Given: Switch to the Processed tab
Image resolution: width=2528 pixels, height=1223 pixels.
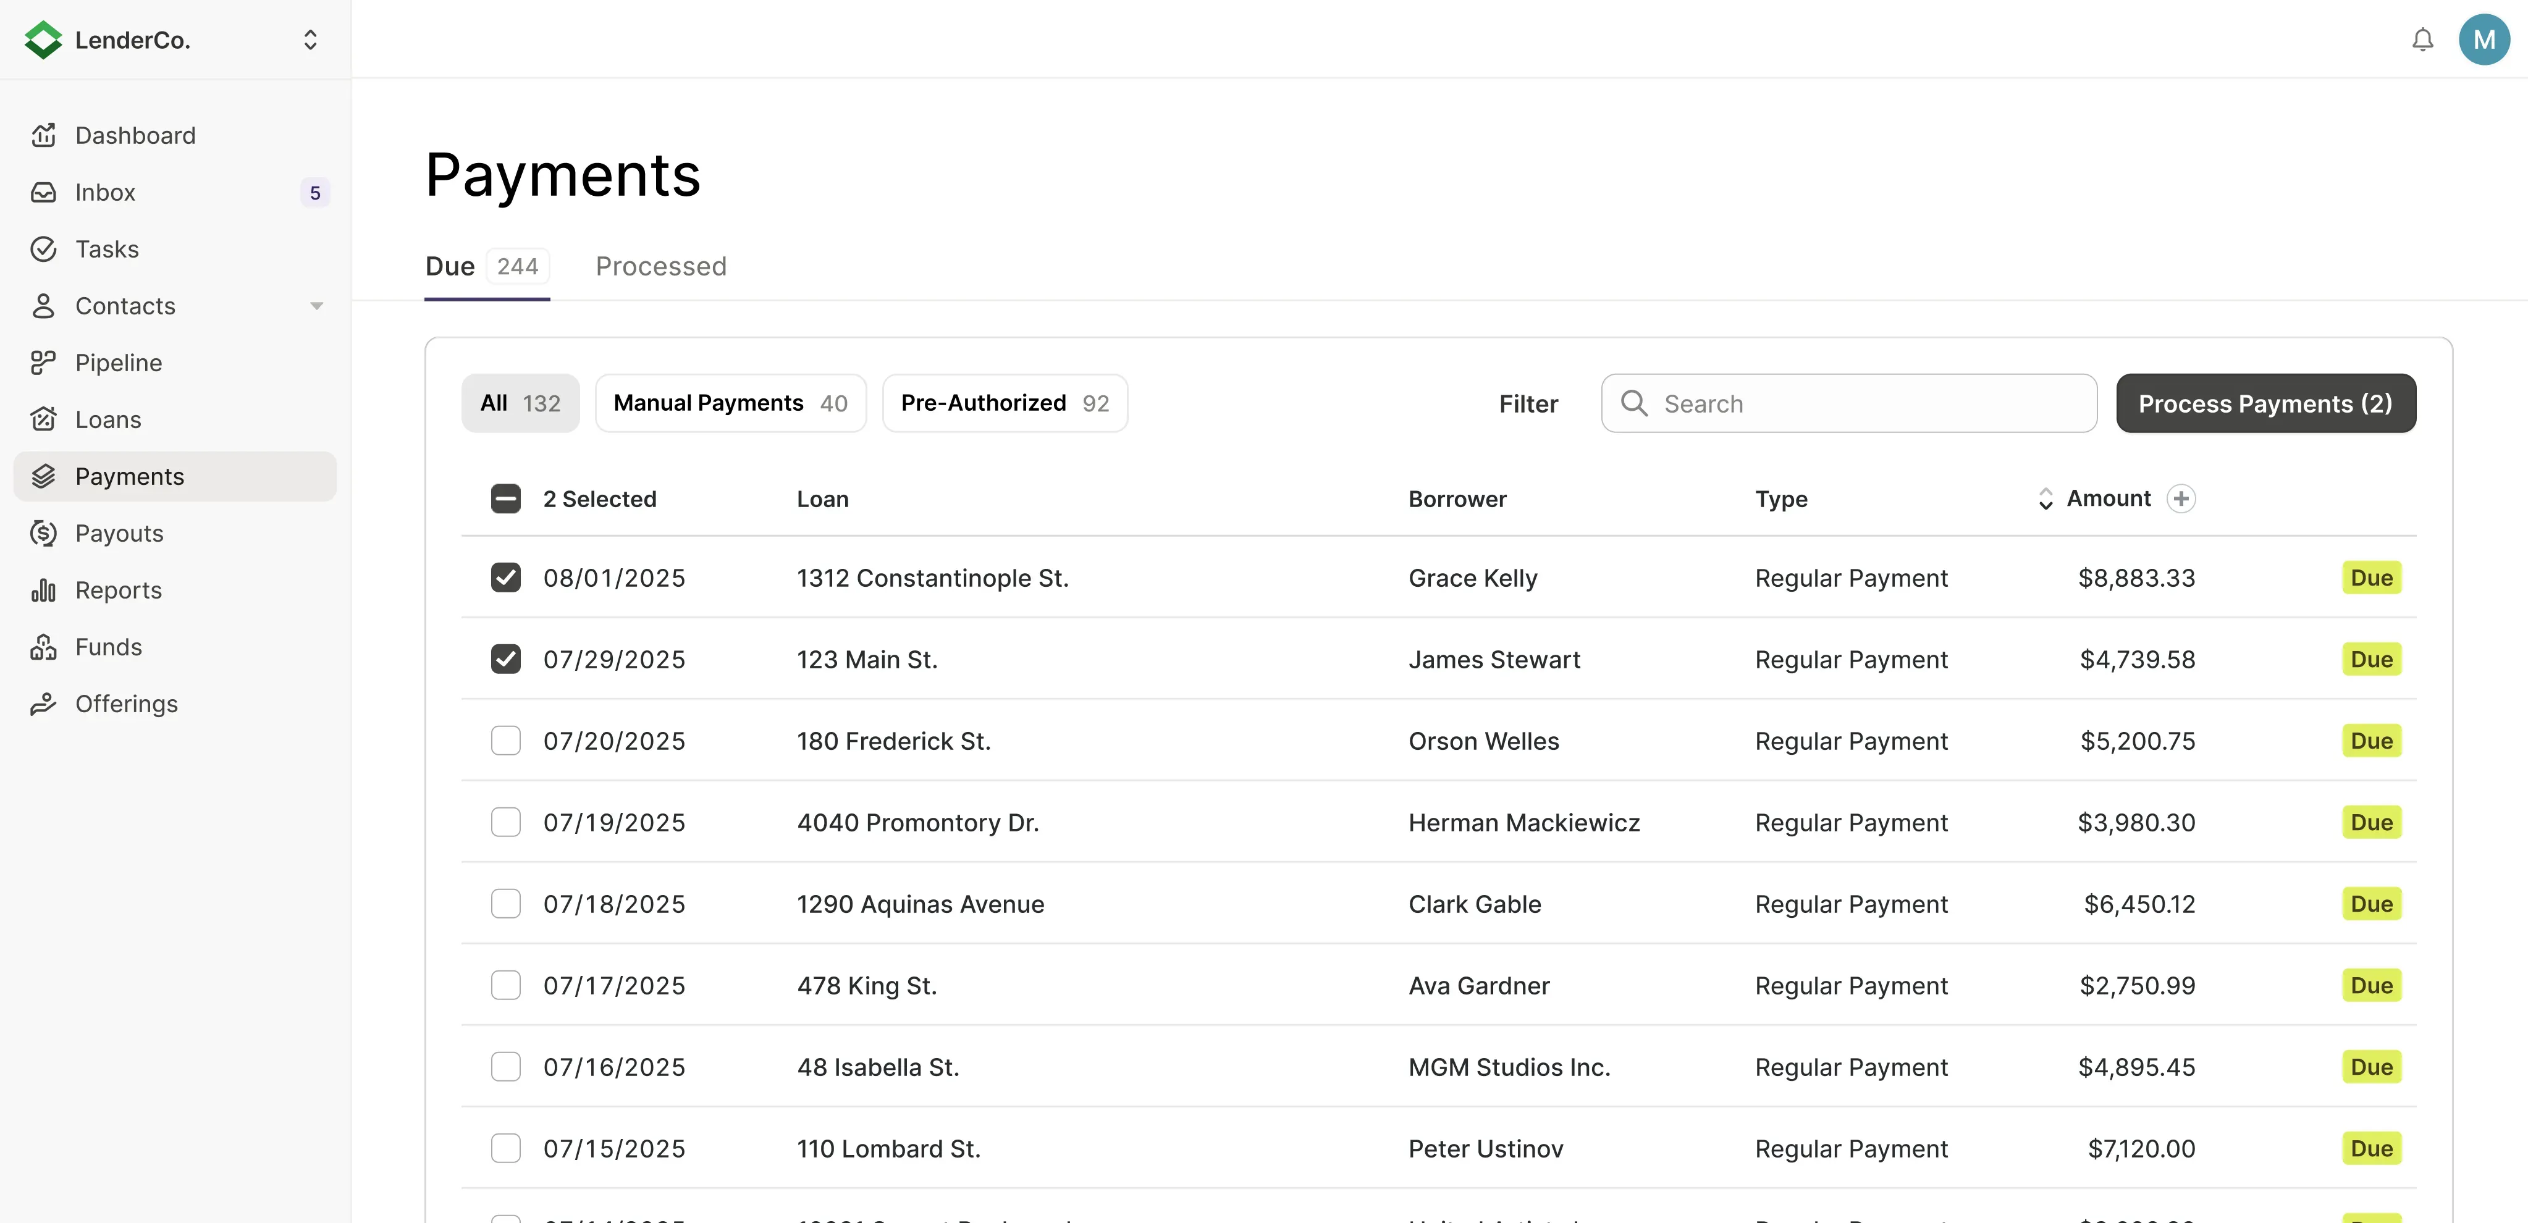Looking at the screenshot, I should point(660,266).
